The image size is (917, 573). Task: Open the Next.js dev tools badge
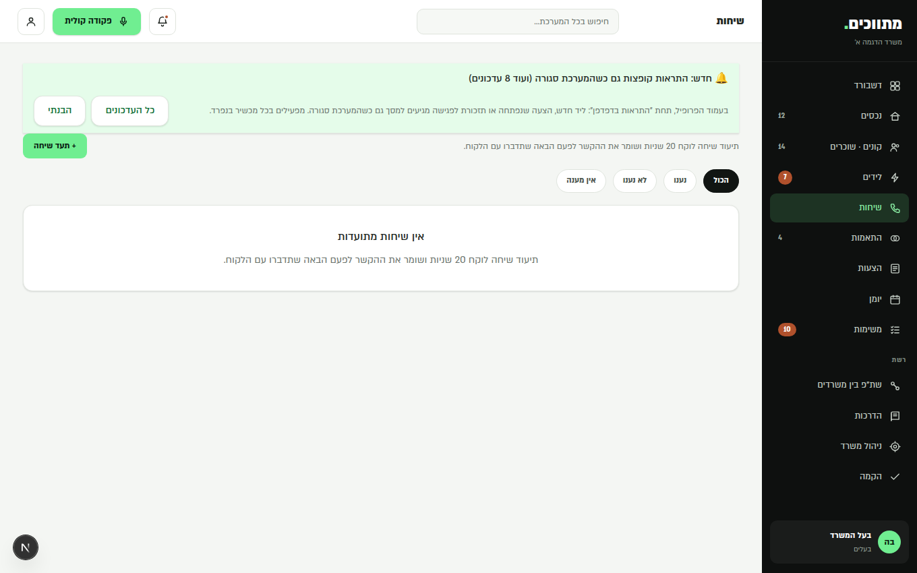26,547
